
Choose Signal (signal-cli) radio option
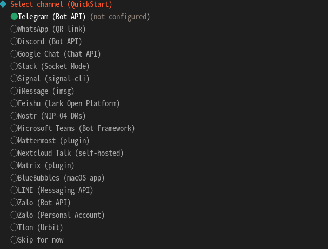(x=14, y=79)
